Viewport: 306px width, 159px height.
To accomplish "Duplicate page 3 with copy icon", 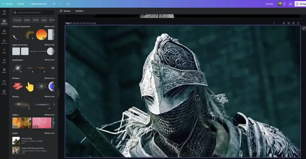I will (289, 23).
